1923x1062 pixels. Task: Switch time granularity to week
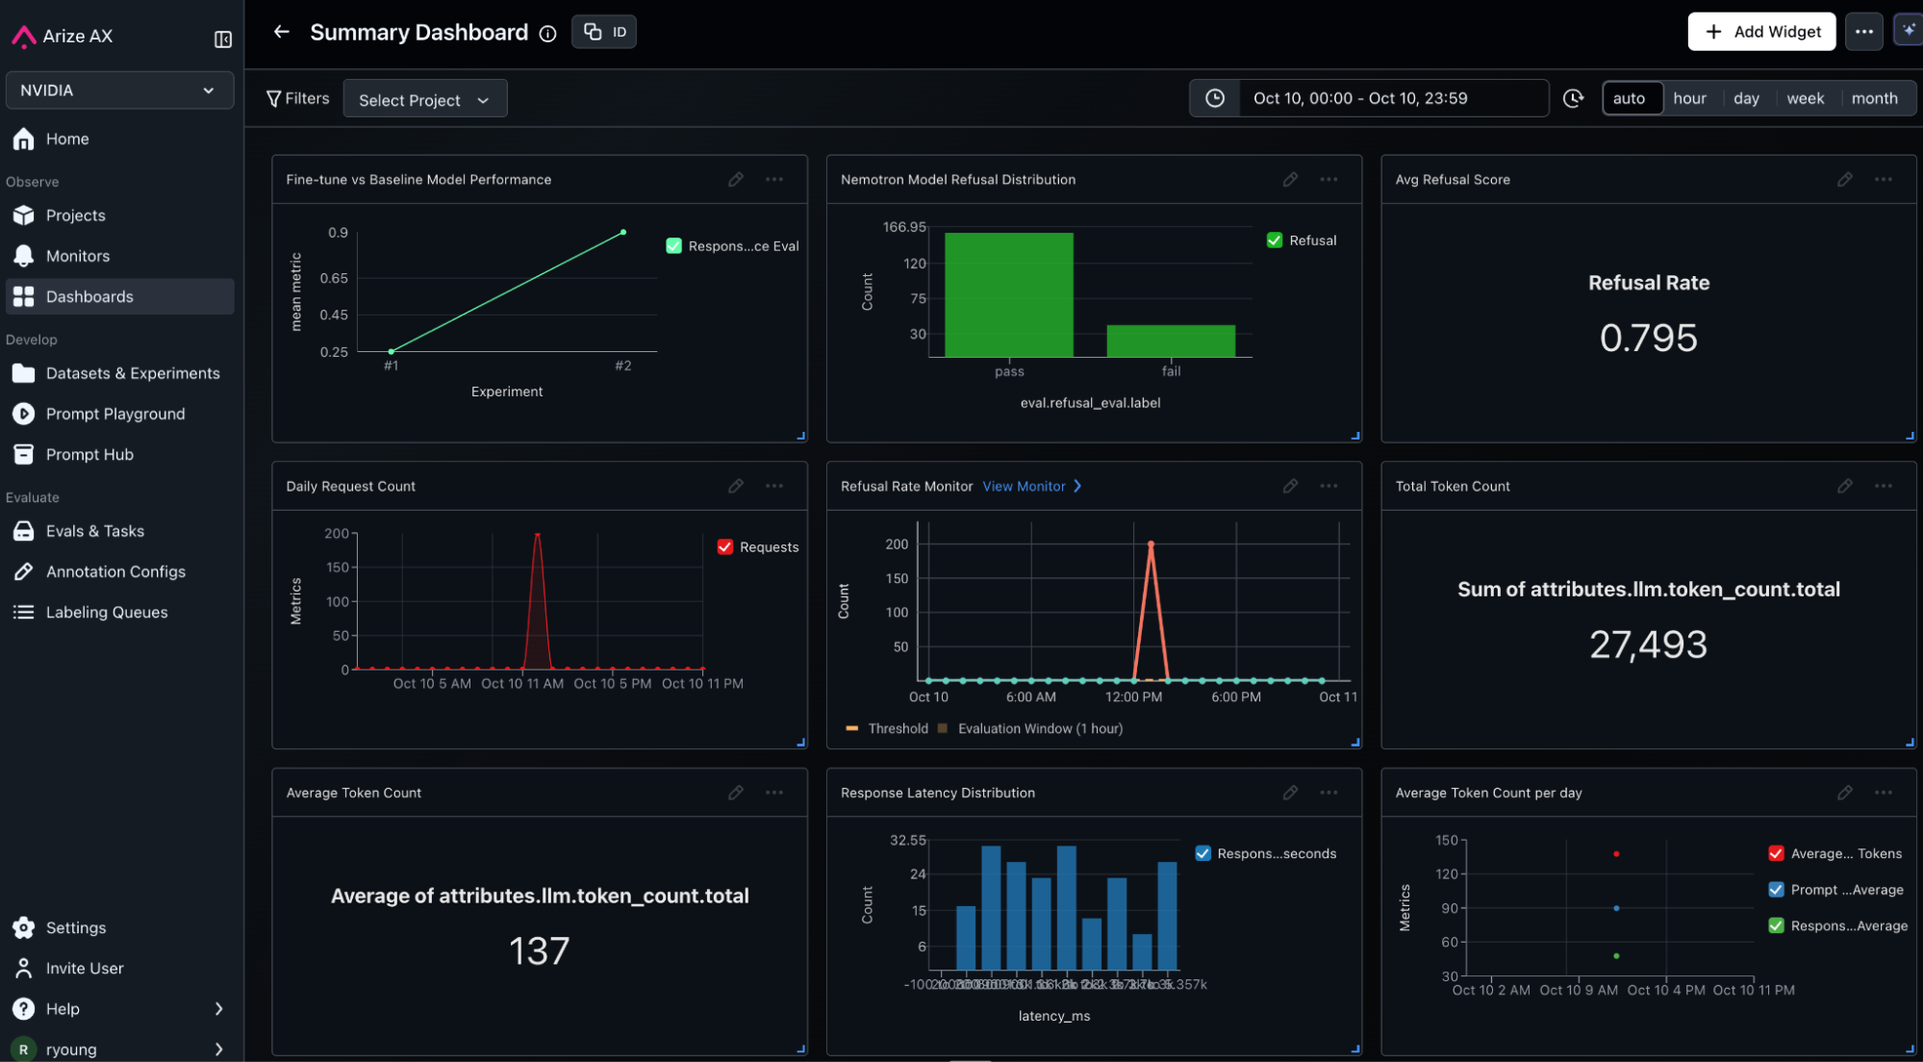click(1805, 98)
